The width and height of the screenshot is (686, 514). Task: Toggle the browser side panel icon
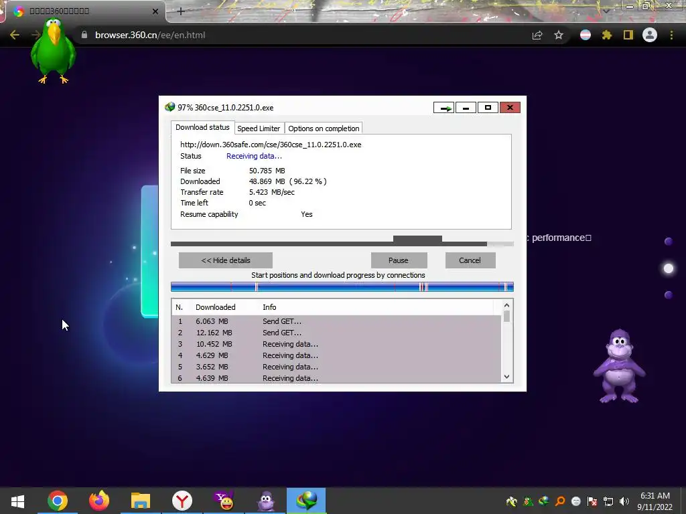click(628, 35)
